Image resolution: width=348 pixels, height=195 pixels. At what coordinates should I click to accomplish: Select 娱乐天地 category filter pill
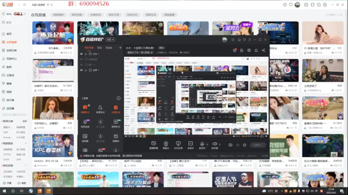(x=114, y=15)
